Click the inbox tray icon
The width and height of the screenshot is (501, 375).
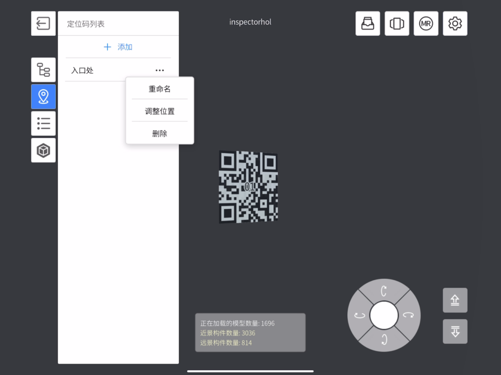(x=368, y=23)
